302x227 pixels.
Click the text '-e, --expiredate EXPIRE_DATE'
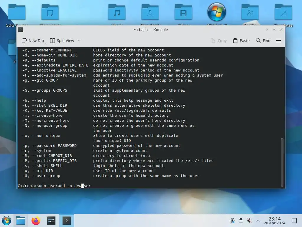55,65
